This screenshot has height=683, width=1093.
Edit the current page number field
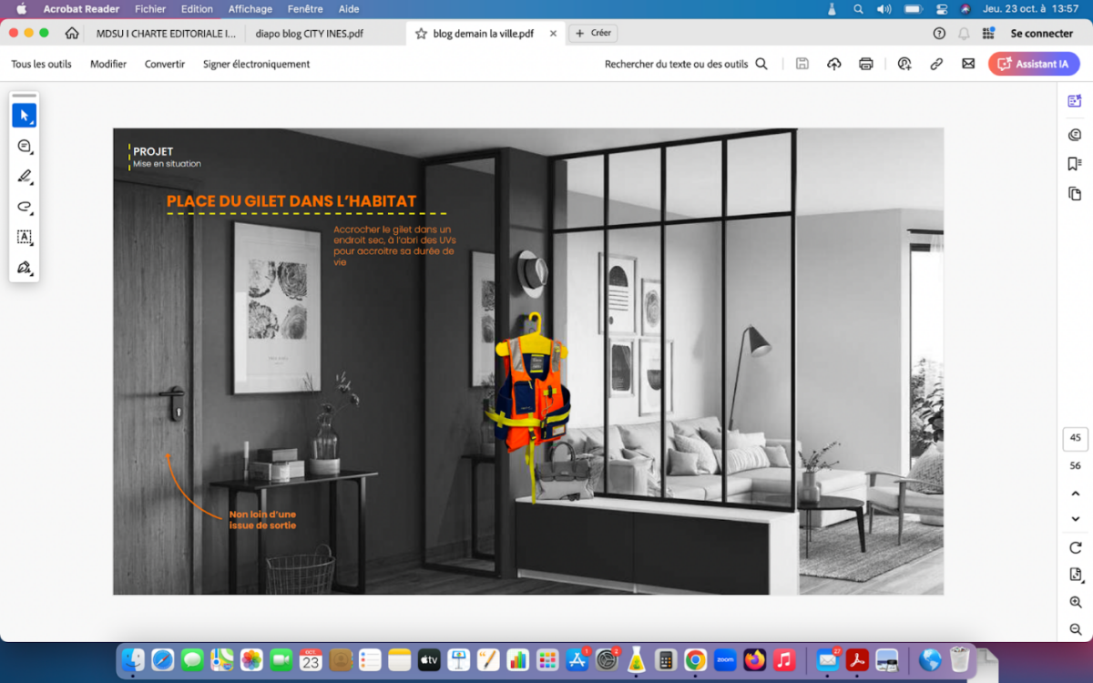pyautogui.click(x=1075, y=438)
